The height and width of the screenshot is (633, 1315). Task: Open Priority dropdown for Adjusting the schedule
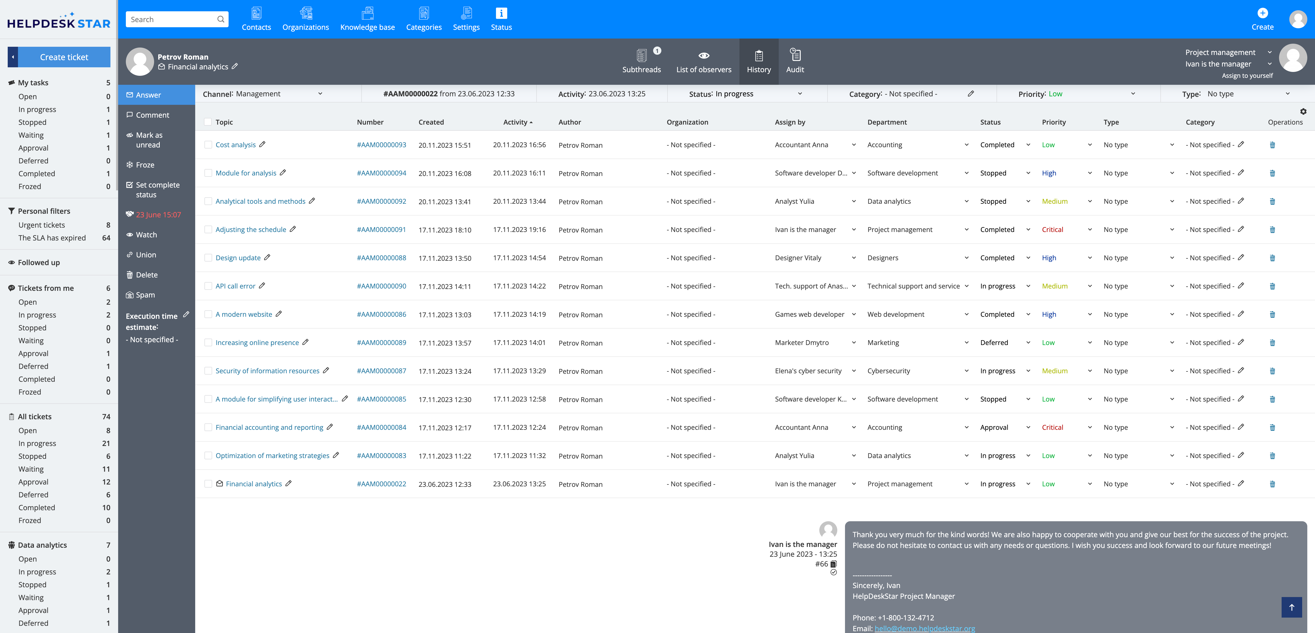1089,230
